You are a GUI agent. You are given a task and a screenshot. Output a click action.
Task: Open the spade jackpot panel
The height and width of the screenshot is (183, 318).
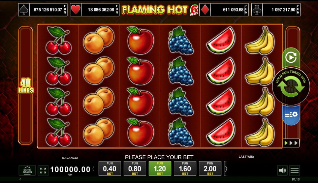click(x=42, y=10)
